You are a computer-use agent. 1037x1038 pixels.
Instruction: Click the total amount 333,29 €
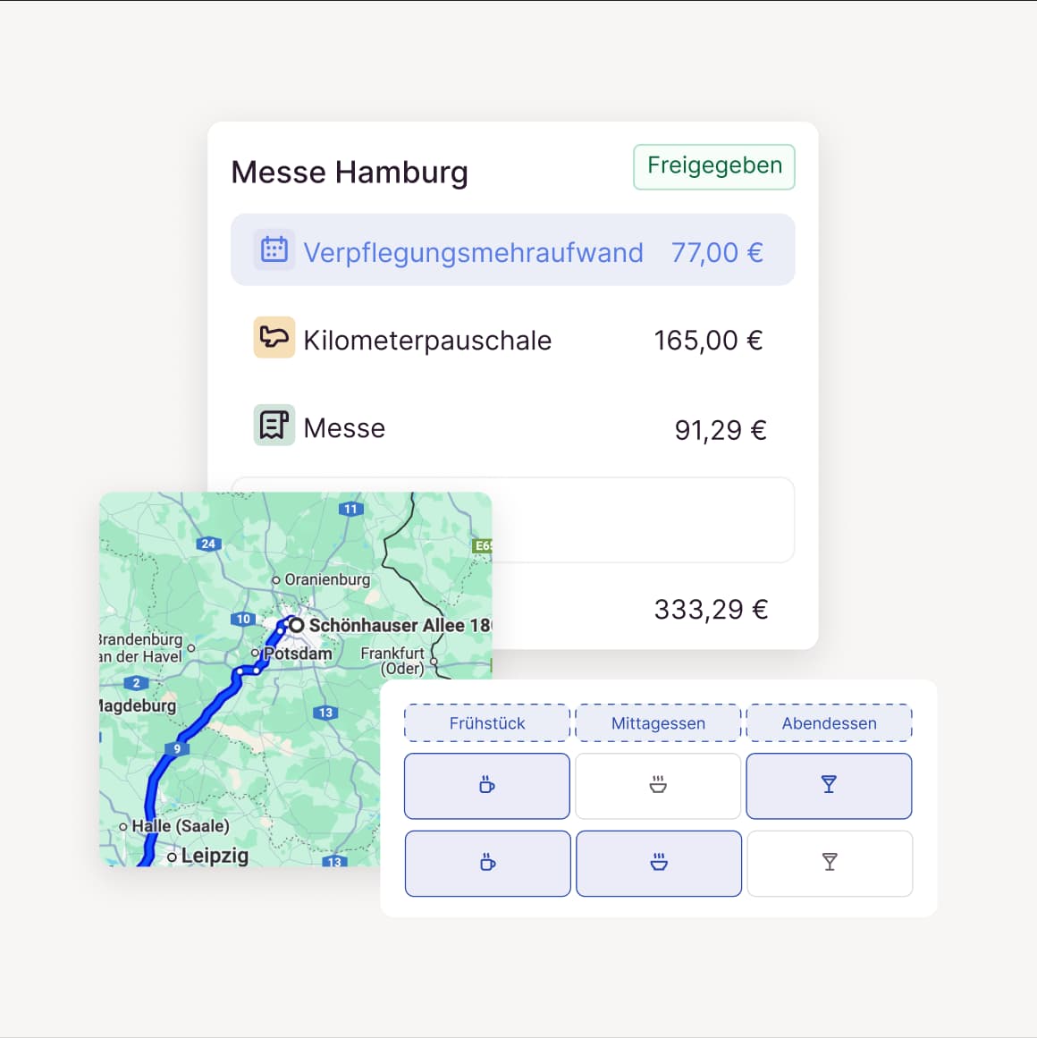pyautogui.click(x=711, y=610)
